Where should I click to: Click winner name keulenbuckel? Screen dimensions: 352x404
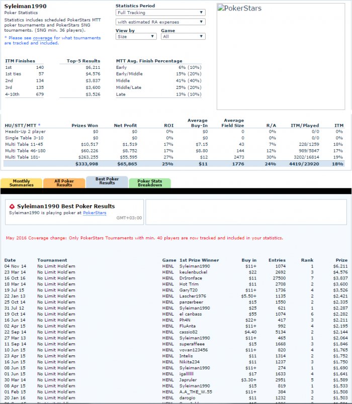coord(193,272)
